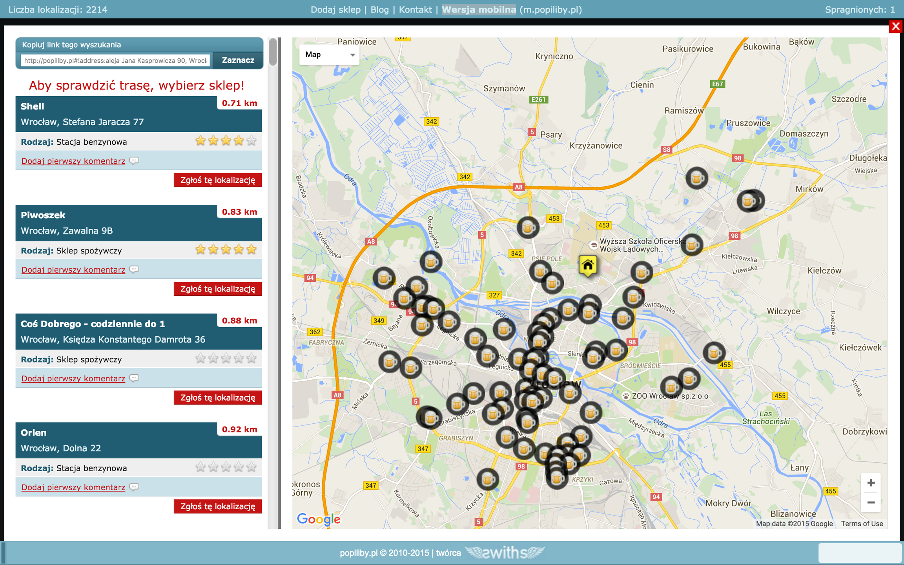Select the Coś Dobrego store header
Image resolution: width=904 pixels, height=565 pixels.
[x=139, y=332]
